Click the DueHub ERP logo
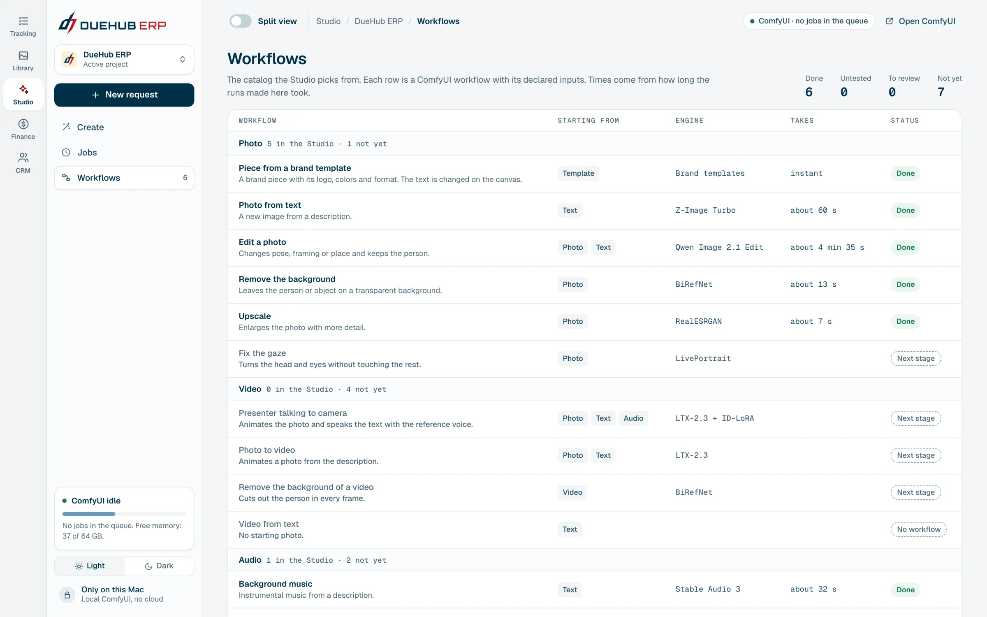987x617 pixels. click(112, 23)
